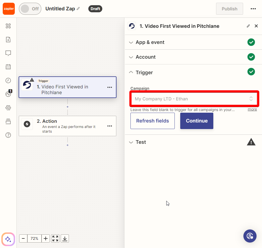Click the Pitchlane logo in panel header
The width and height of the screenshot is (262, 248).
[x=132, y=26]
